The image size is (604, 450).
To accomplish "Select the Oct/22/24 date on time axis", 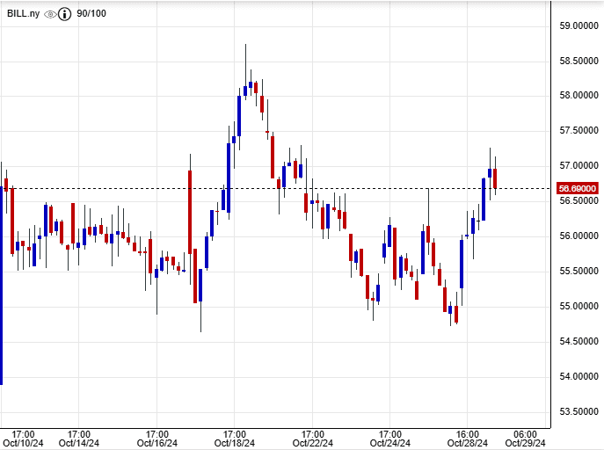I will coord(312,443).
